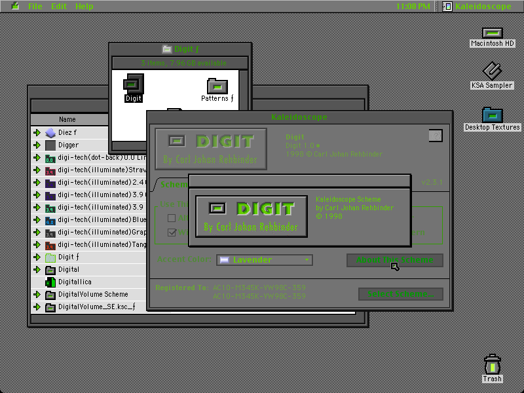
Task: Click the folder icon in Digit ƒ title bar
Action: click(167, 50)
